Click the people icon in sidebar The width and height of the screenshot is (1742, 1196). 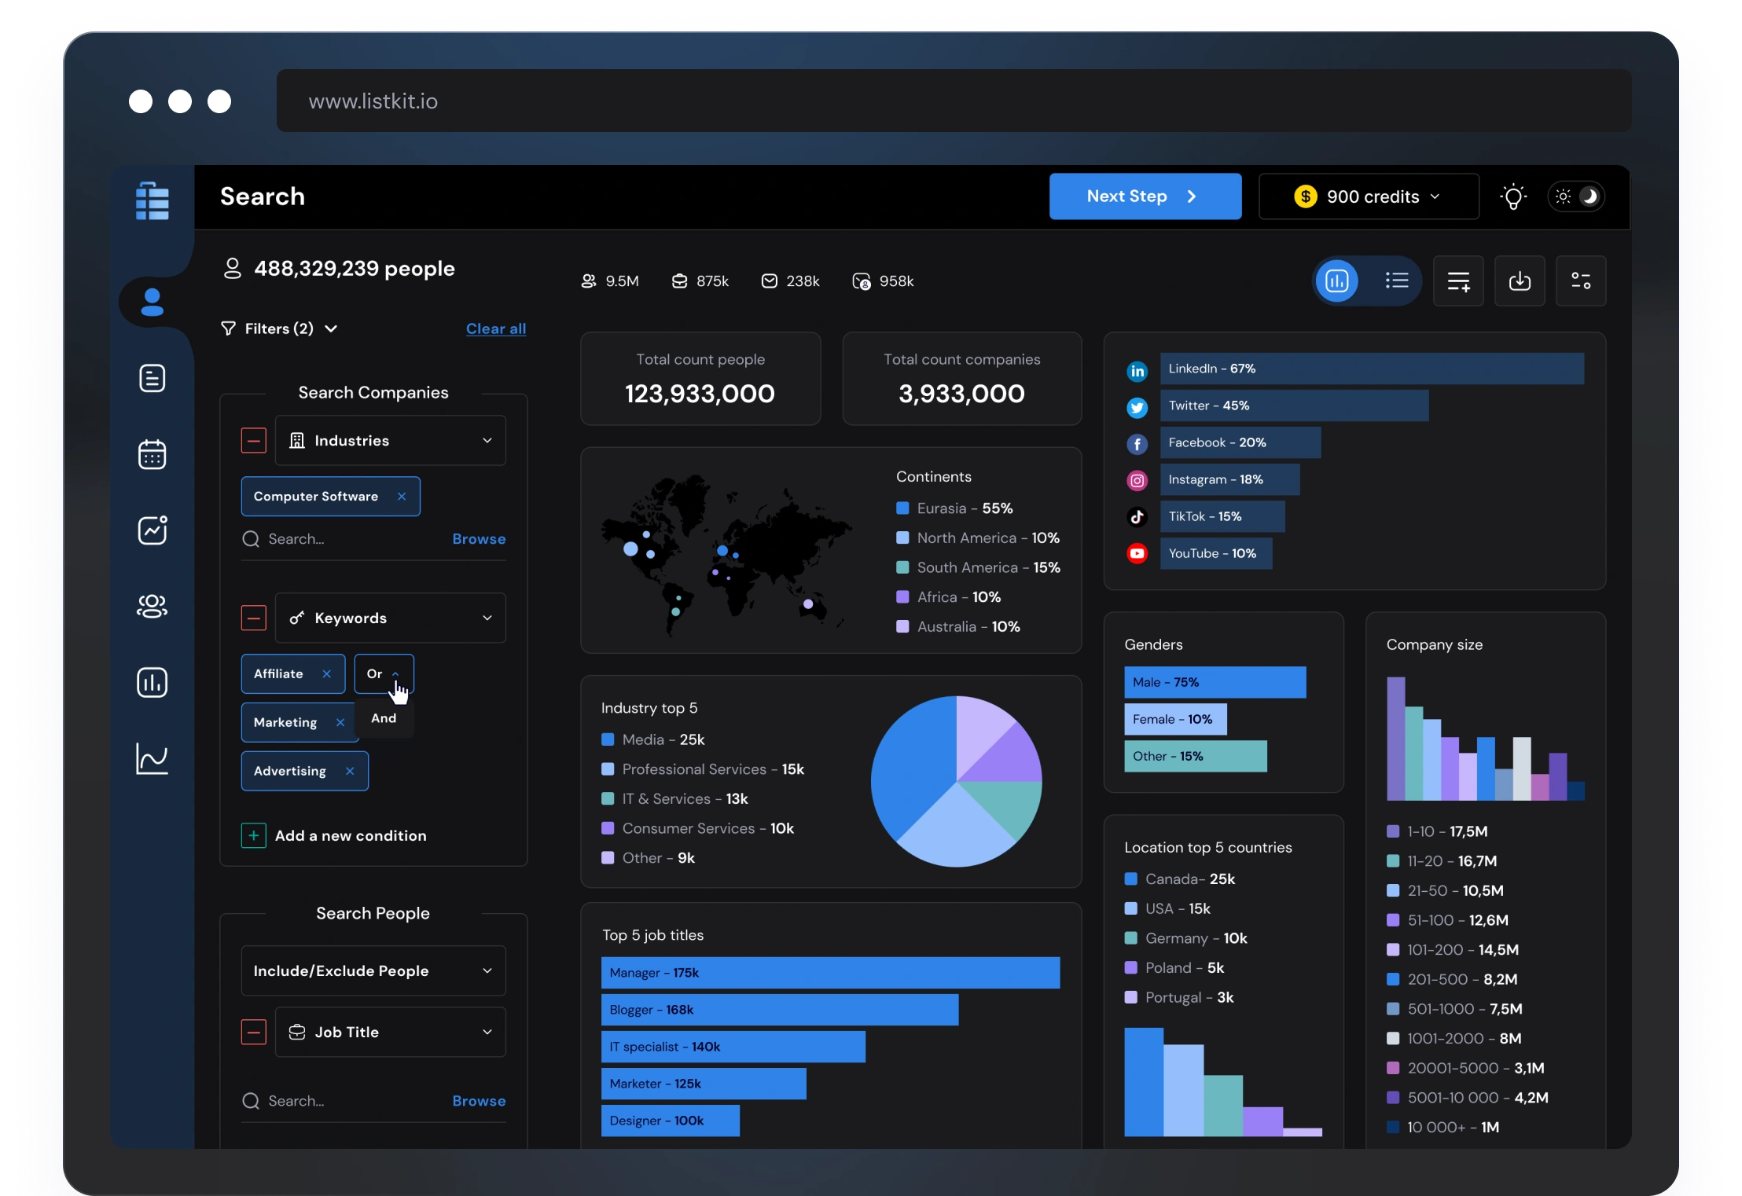152,303
